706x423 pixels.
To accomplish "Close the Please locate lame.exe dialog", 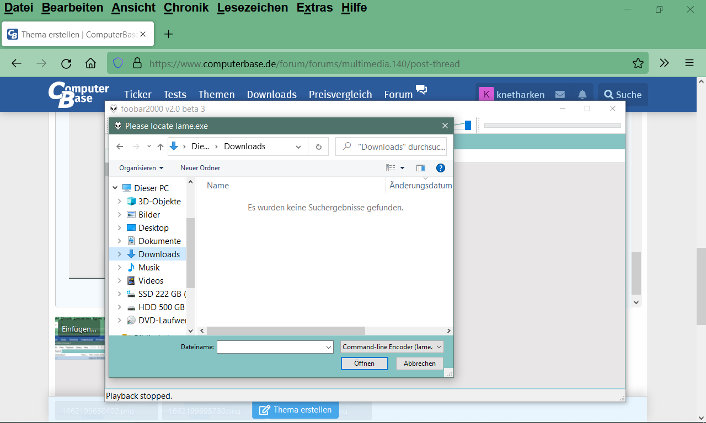I will (445, 126).
